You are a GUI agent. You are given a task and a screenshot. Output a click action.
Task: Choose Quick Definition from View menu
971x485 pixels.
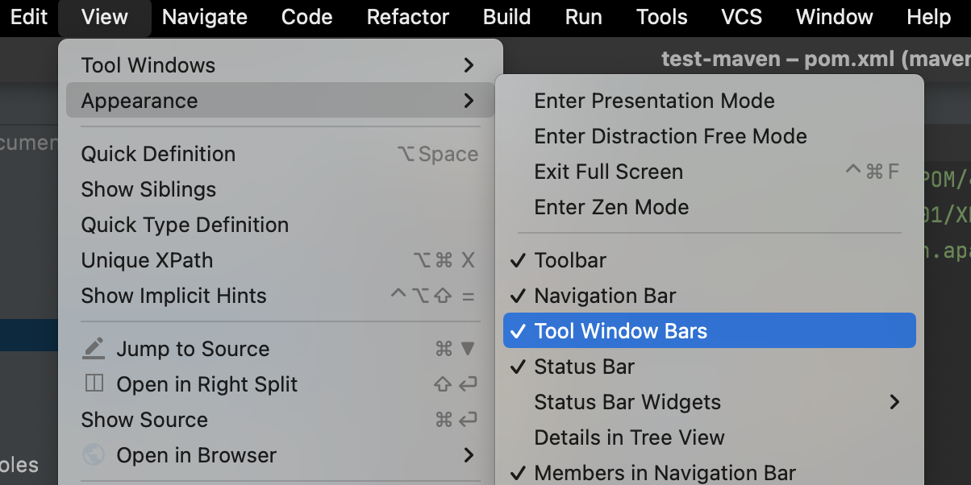point(158,154)
